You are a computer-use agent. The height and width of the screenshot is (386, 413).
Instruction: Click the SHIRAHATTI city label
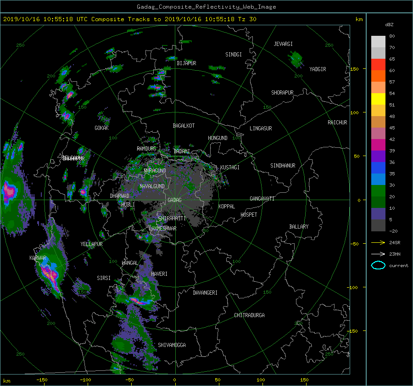click(x=172, y=218)
